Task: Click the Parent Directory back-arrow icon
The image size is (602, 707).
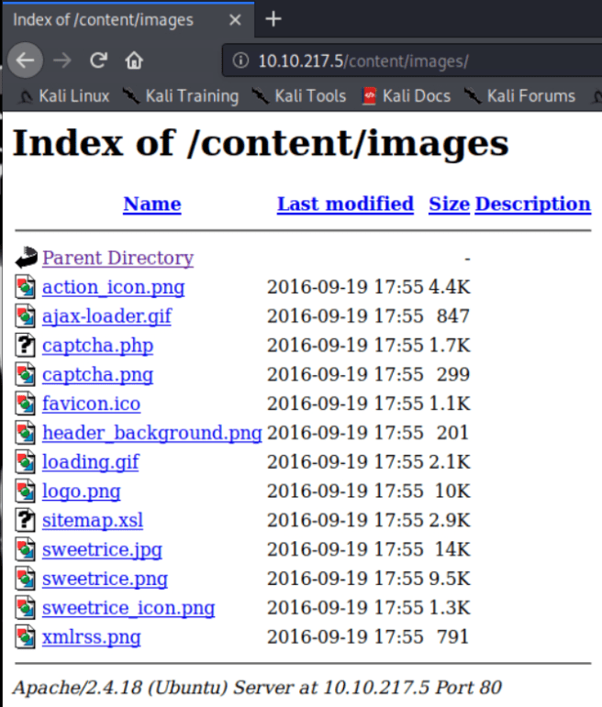Action: click(26, 259)
